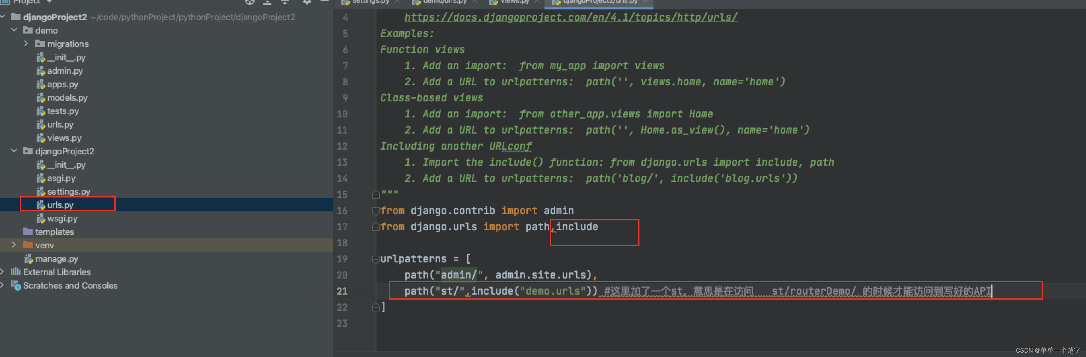Open urls.py under the demo folder
1086x357 pixels.
coord(60,124)
